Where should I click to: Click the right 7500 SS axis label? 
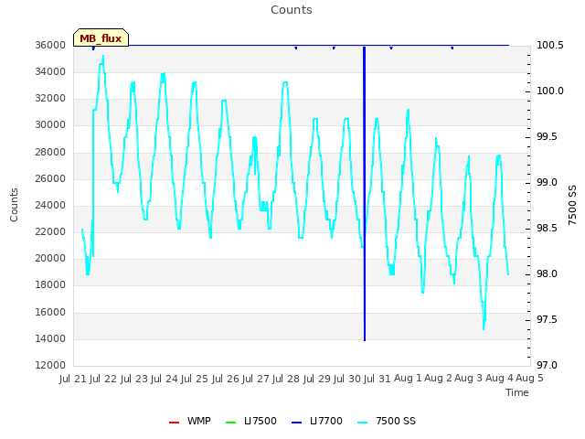[x=572, y=205]
